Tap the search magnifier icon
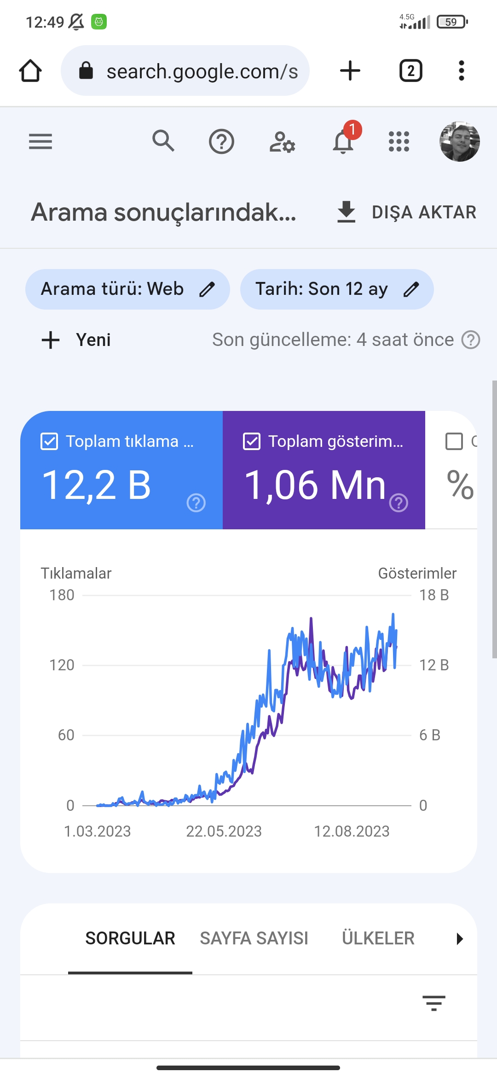 tap(163, 141)
